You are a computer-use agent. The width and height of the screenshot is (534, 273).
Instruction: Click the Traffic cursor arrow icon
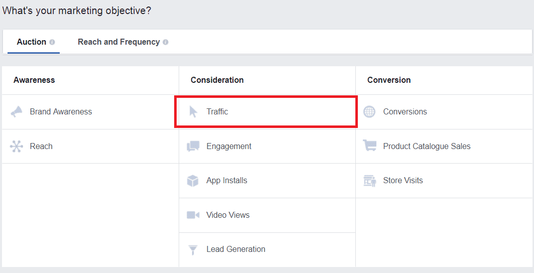[193, 112]
